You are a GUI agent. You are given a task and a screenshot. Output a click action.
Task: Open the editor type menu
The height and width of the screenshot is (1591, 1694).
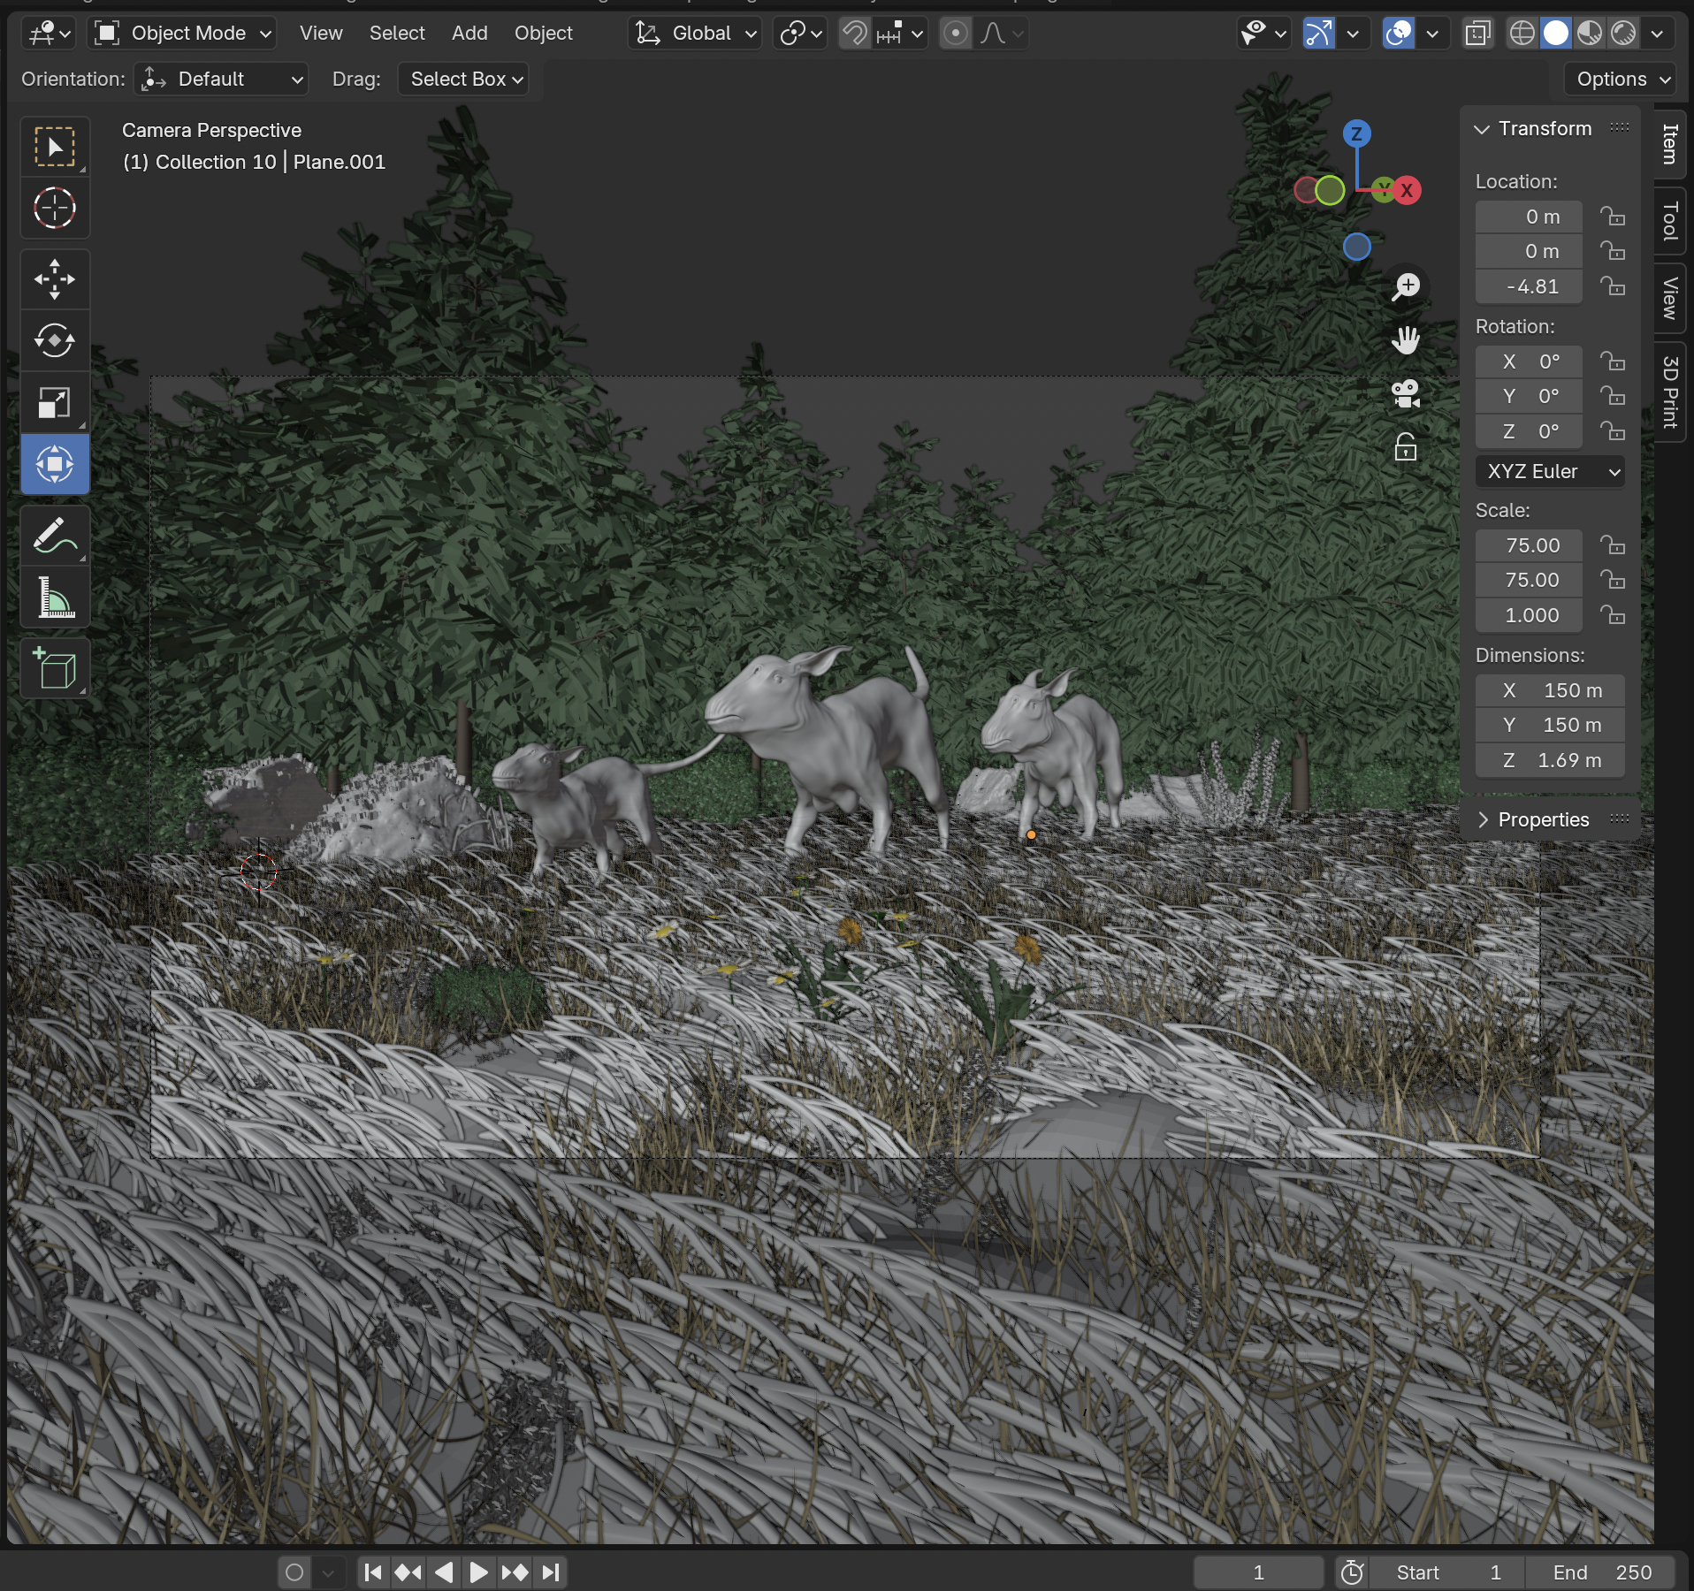click(x=49, y=34)
